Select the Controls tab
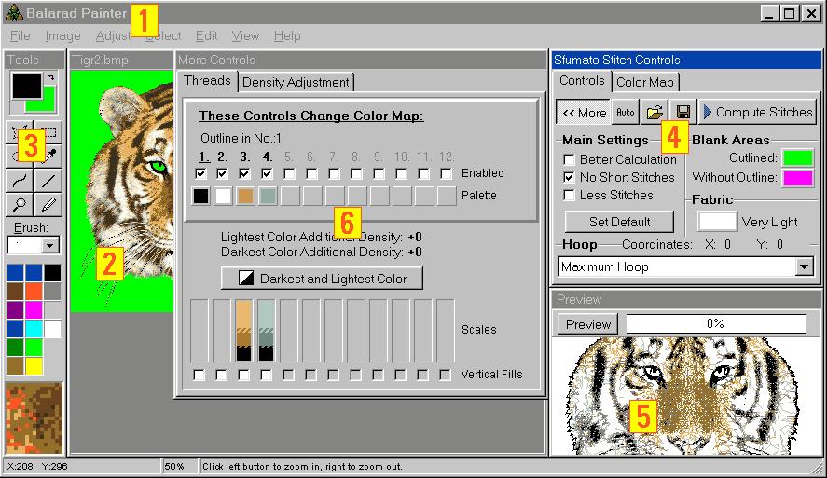 pyautogui.click(x=582, y=81)
